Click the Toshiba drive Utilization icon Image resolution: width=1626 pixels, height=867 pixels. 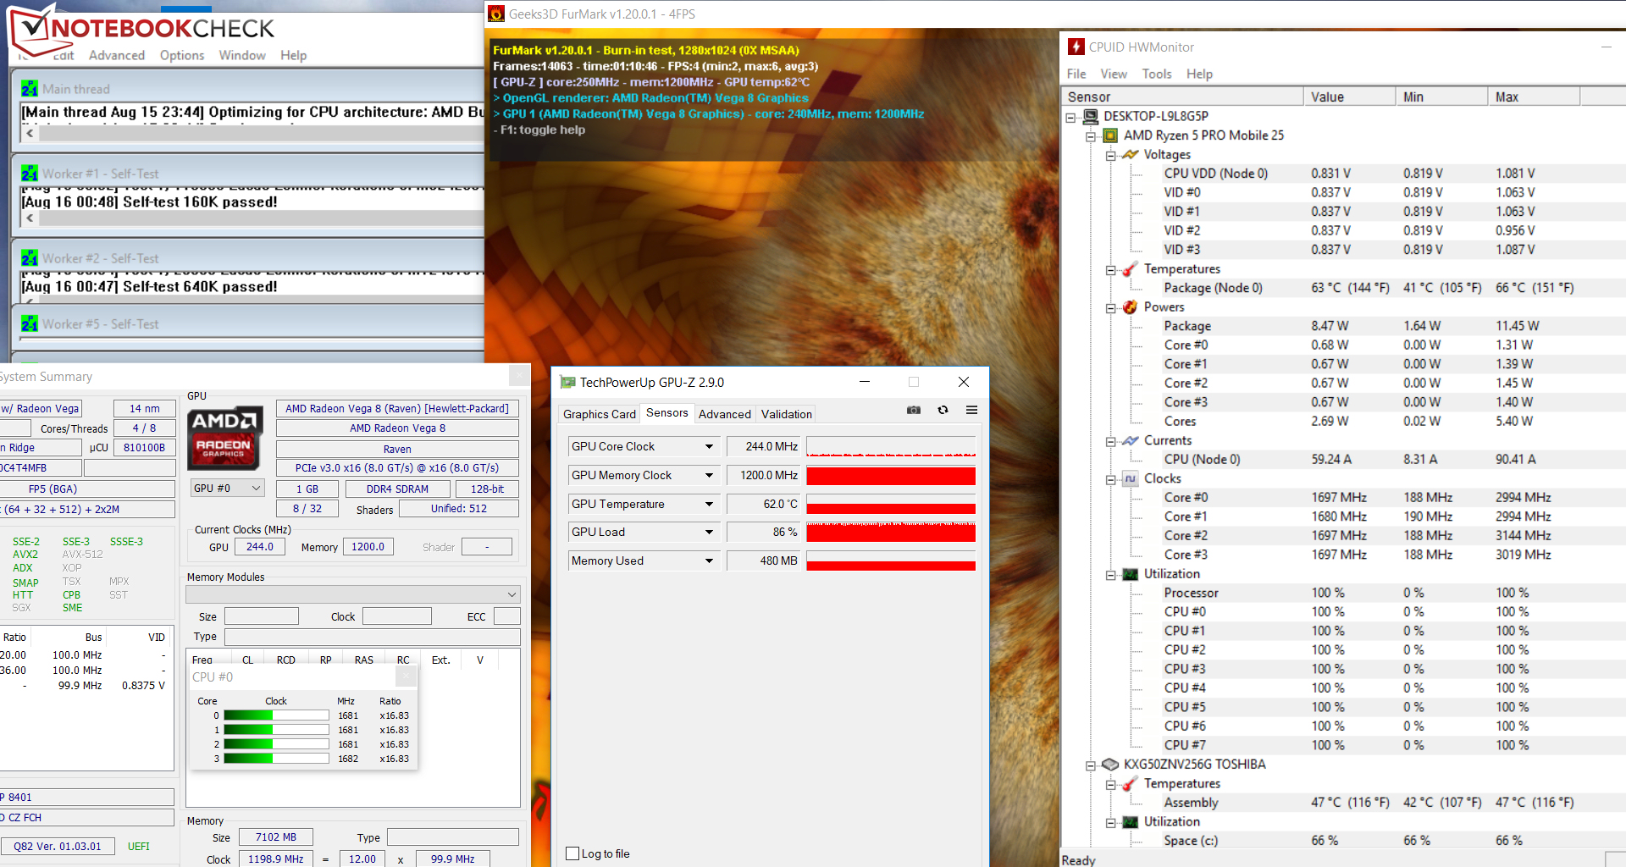(1130, 822)
